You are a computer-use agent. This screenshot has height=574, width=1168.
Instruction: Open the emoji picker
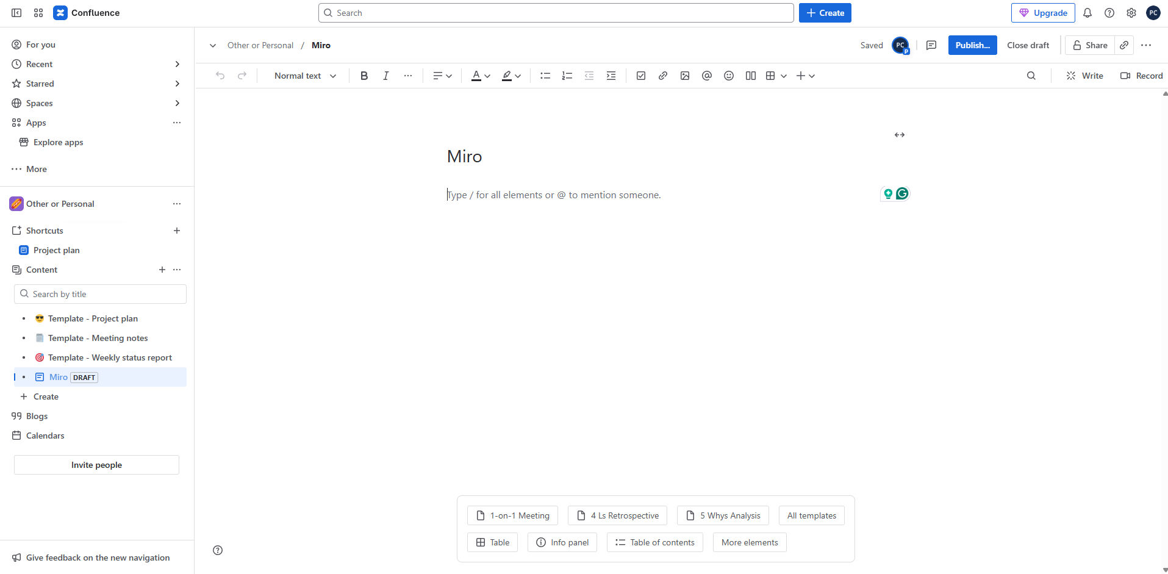pyautogui.click(x=729, y=76)
